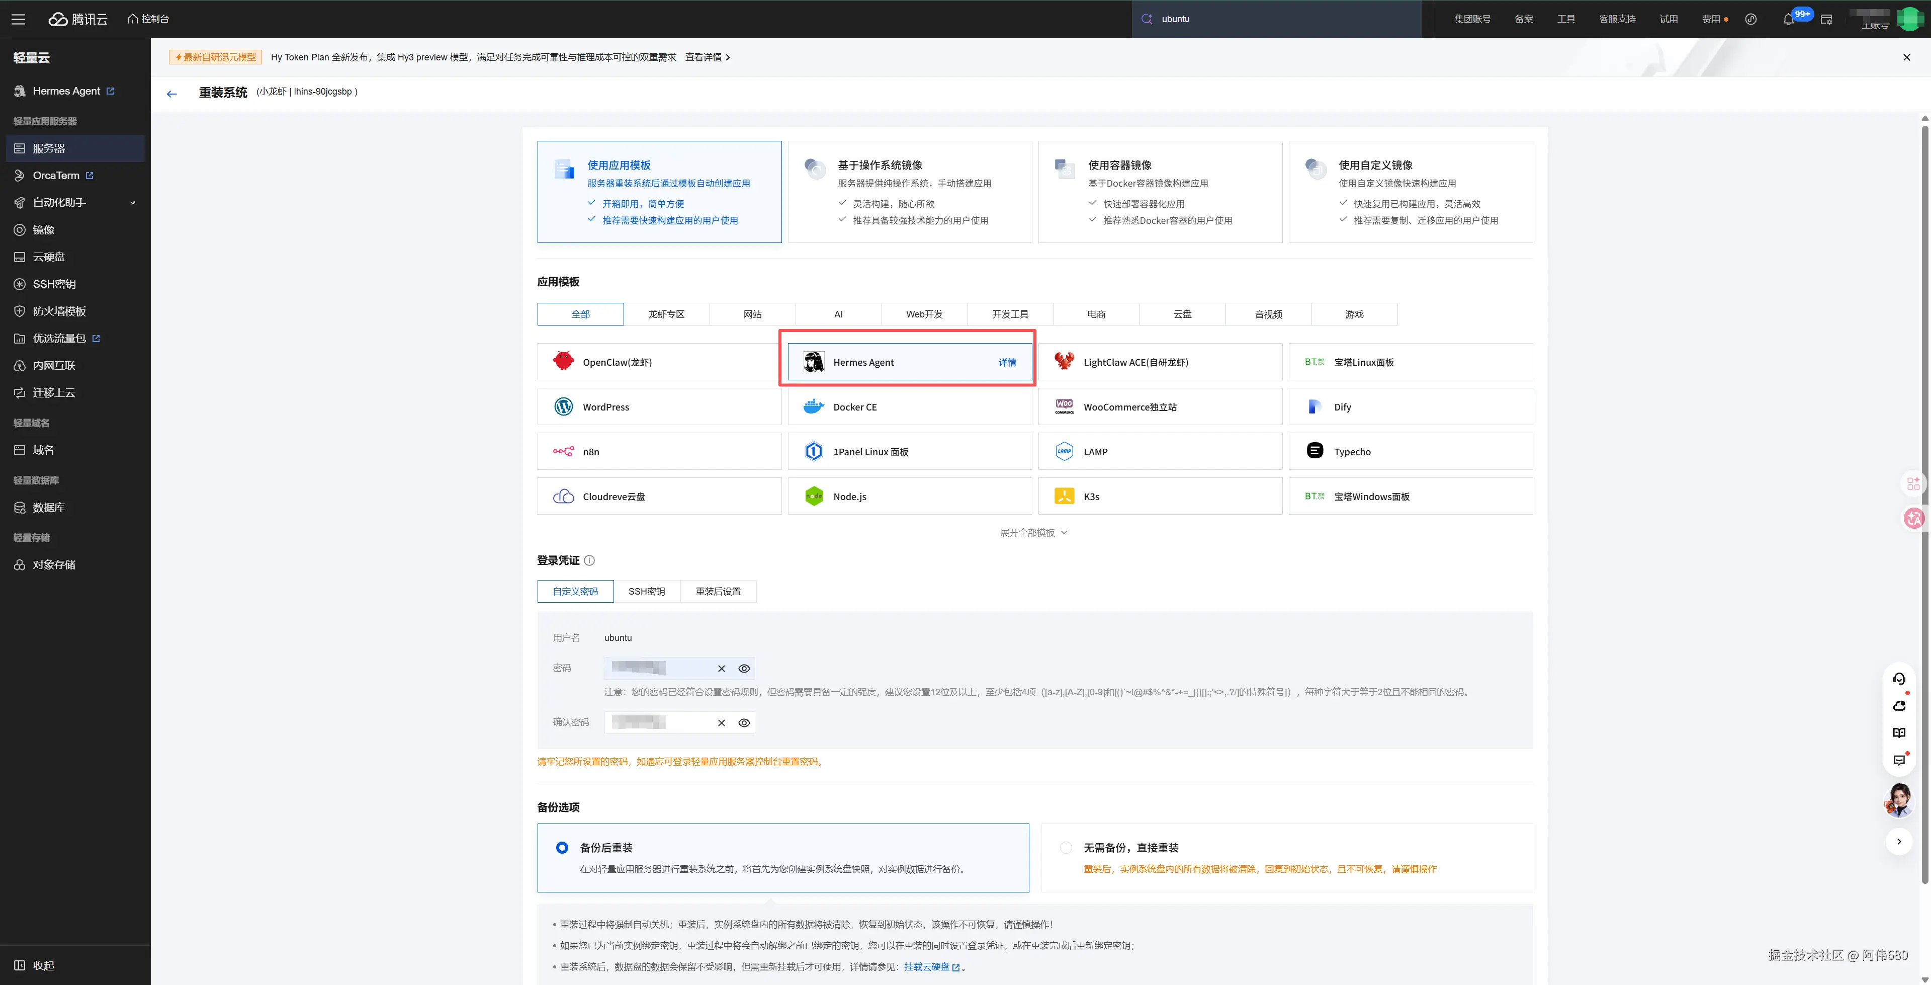Switch to the Web开发 template tab
Image resolution: width=1931 pixels, height=985 pixels.
coord(924,314)
